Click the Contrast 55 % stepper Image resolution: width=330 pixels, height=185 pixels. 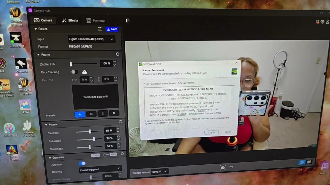[x=112, y=131]
